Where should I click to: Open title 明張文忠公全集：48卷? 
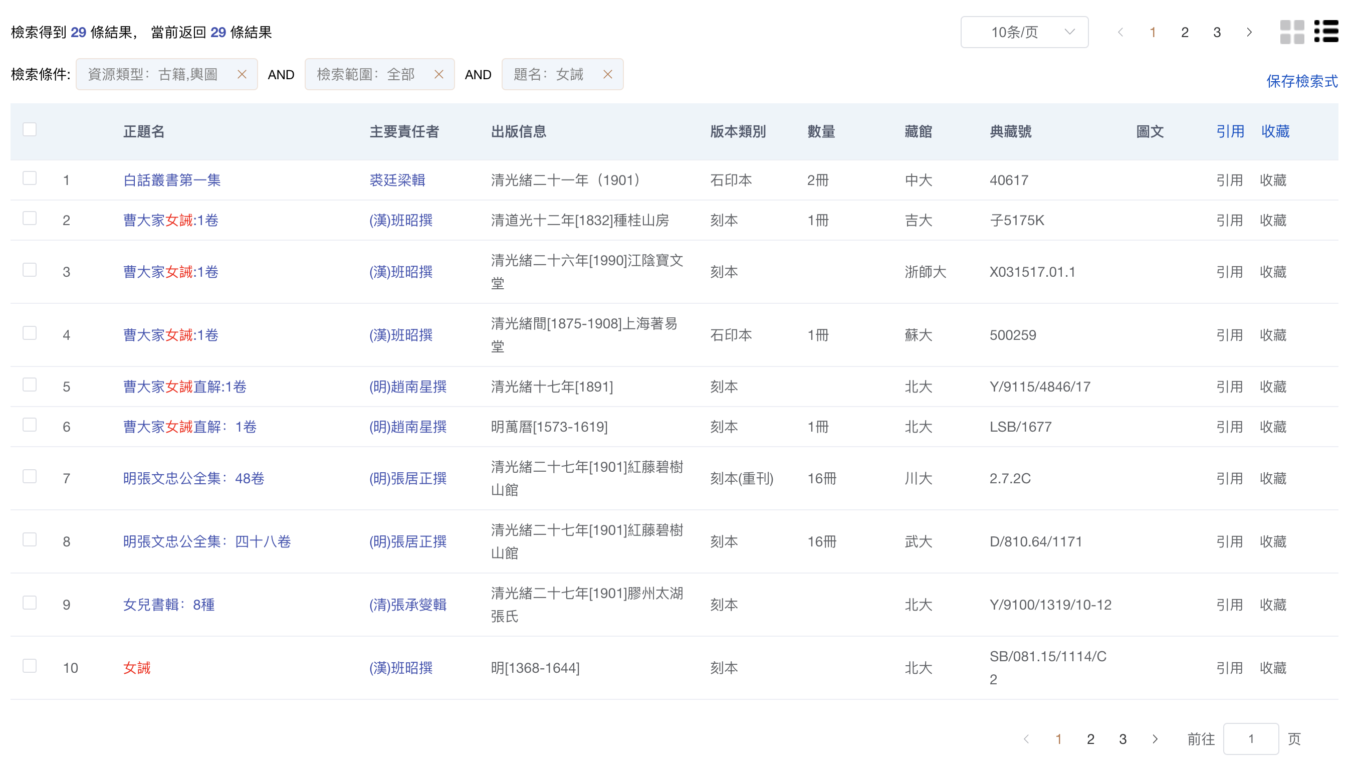tap(193, 478)
